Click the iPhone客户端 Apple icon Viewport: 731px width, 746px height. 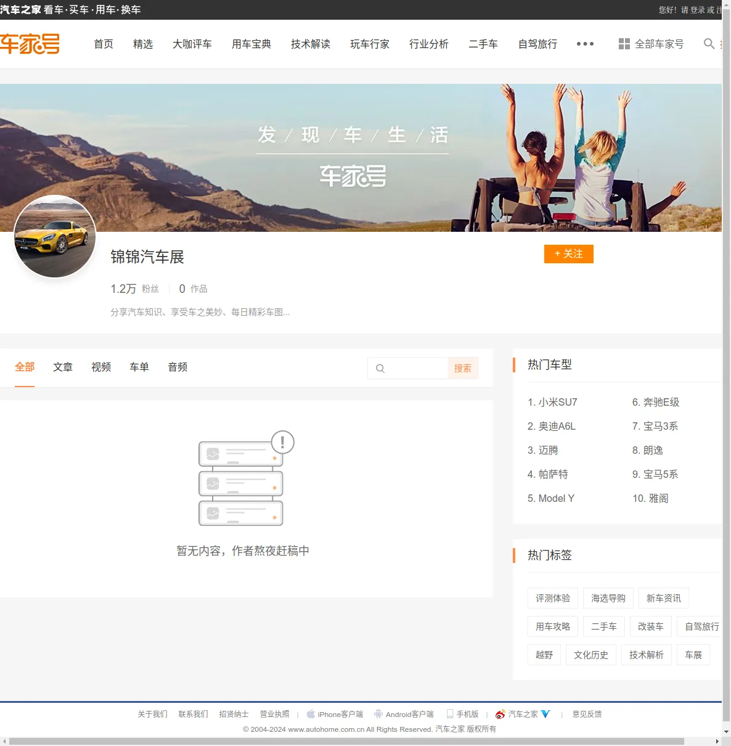[311, 714]
